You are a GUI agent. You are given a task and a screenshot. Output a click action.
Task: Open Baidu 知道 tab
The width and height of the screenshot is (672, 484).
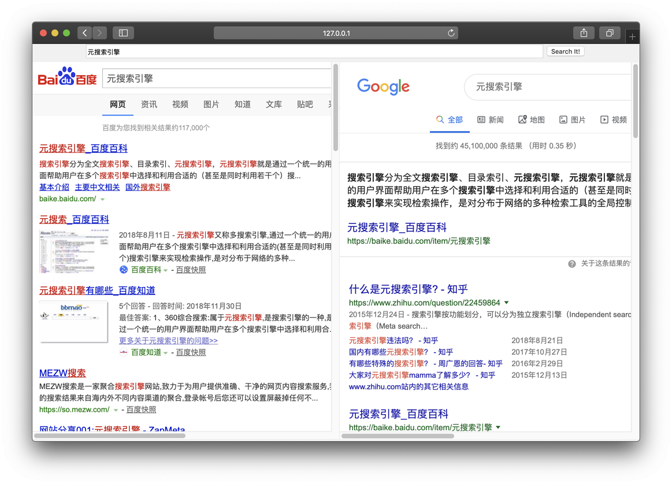click(x=243, y=105)
